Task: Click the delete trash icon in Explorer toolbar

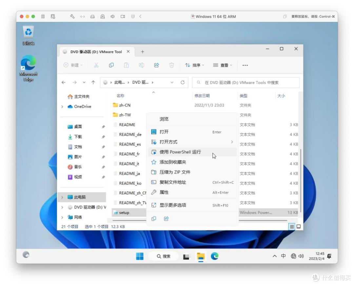Action: tap(171, 65)
